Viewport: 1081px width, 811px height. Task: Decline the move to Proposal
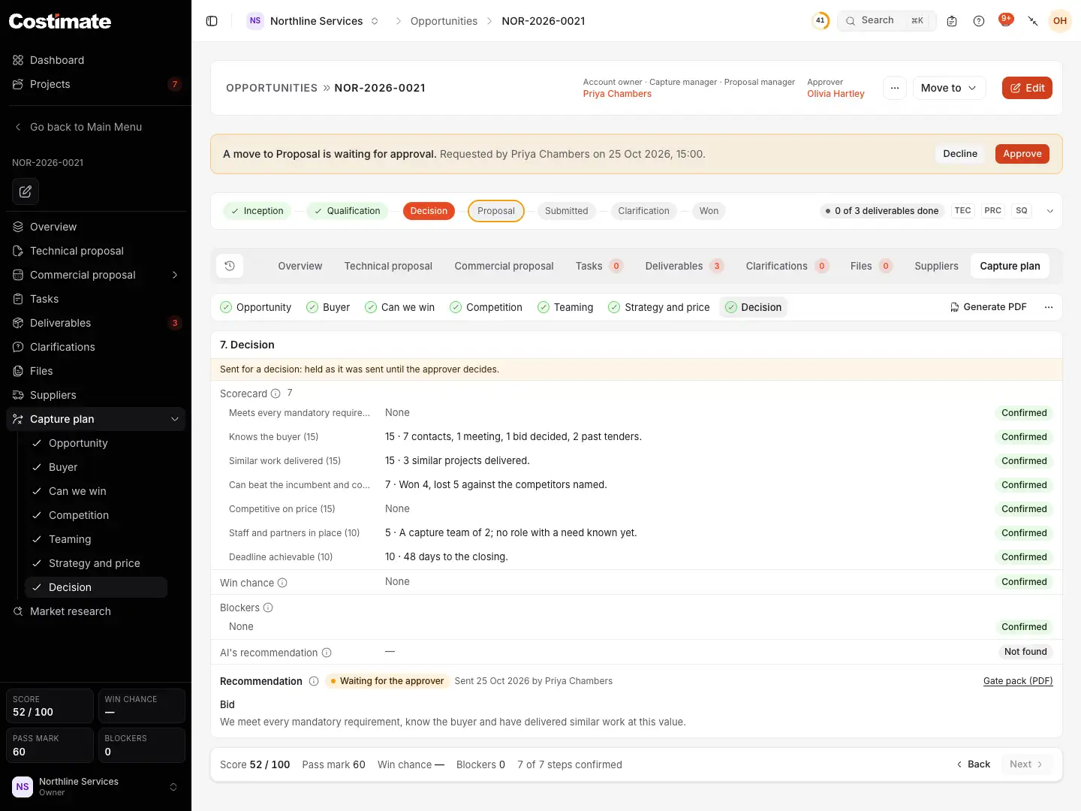pyautogui.click(x=960, y=154)
